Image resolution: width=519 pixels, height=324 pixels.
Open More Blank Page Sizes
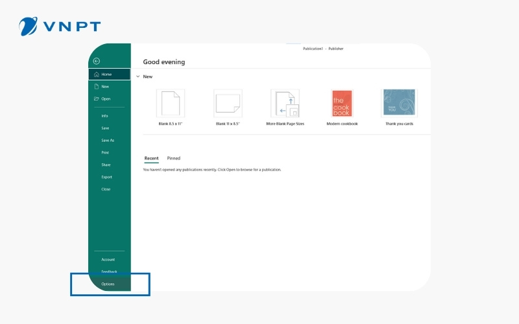[x=285, y=104]
